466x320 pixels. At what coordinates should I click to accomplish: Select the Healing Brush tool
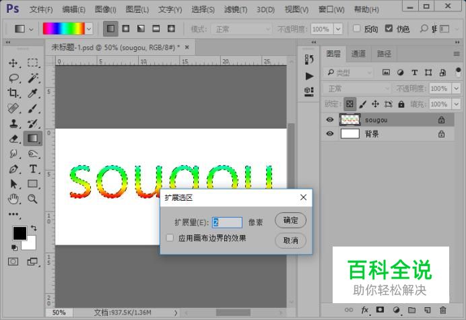(x=13, y=108)
